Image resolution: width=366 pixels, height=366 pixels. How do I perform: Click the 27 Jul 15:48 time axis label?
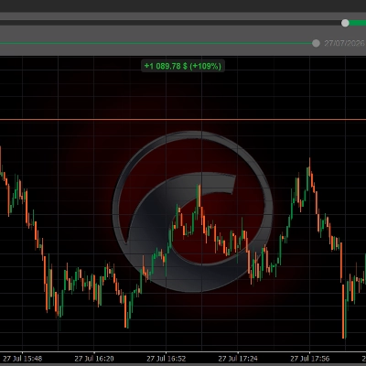click(x=22, y=359)
